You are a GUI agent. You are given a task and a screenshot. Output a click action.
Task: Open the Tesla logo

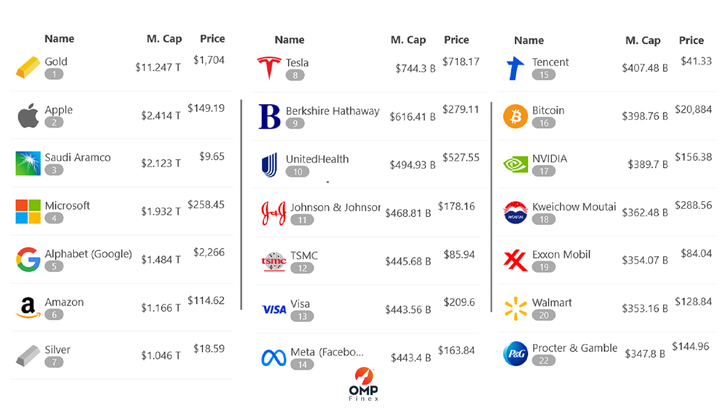click(x=269, y=68)
